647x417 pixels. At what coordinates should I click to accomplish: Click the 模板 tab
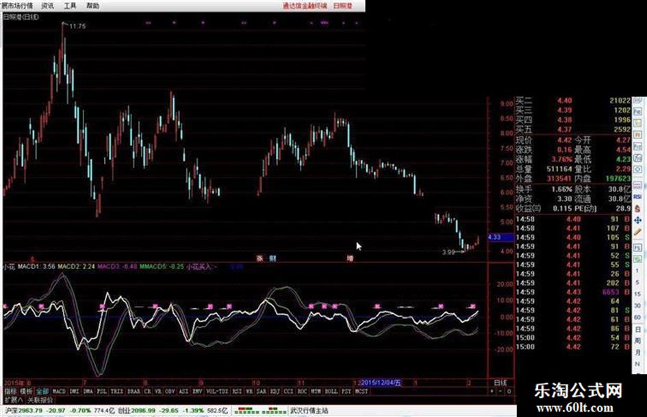27,391
